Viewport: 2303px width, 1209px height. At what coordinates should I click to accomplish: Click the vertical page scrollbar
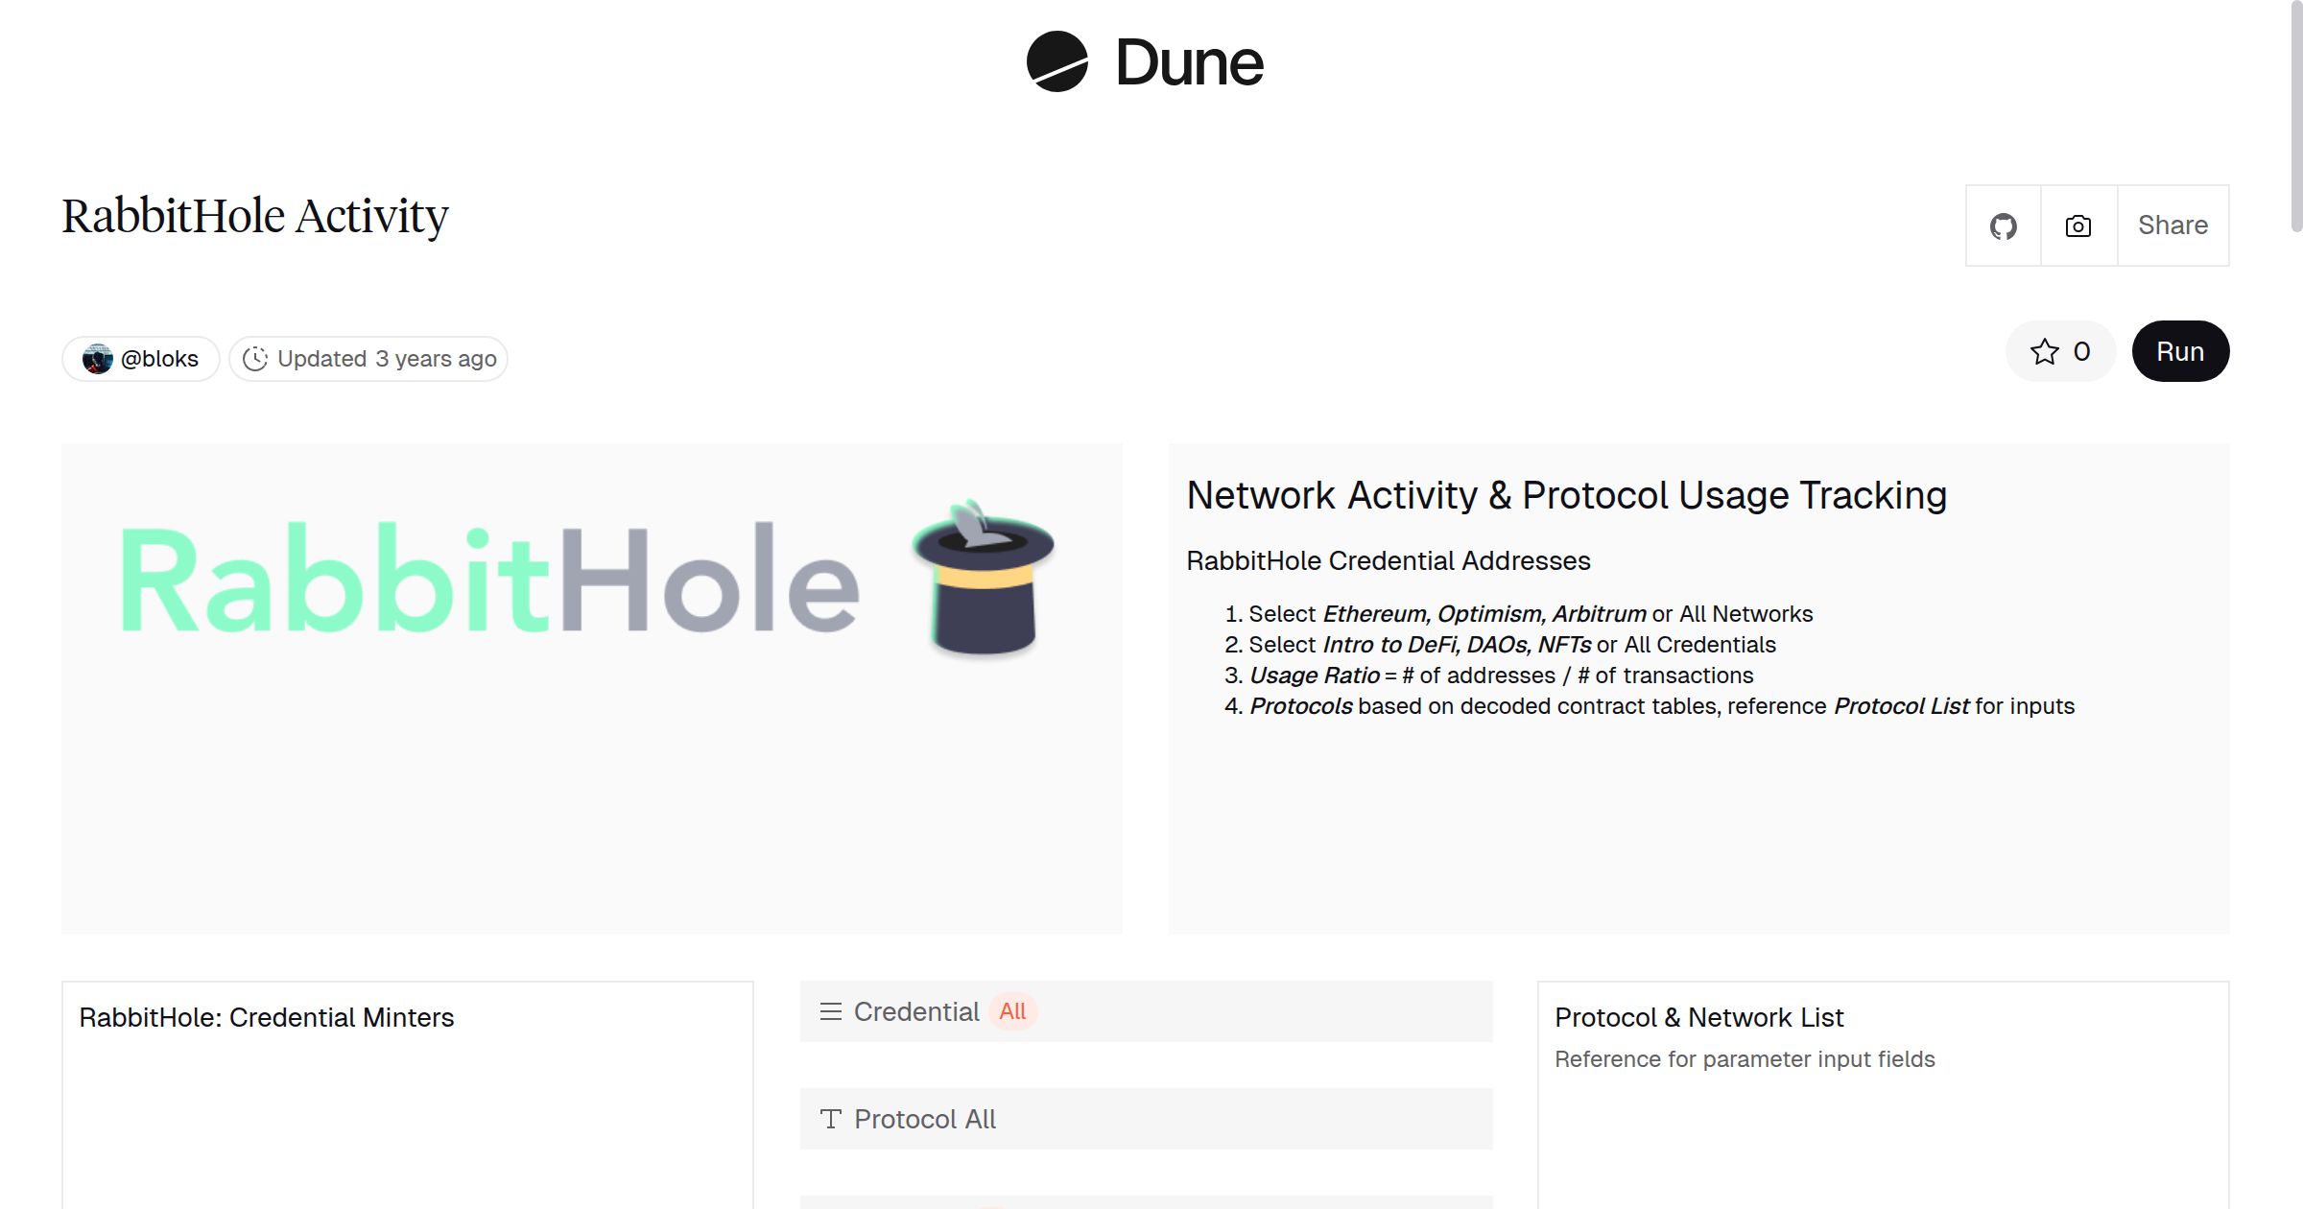tap(2294, 115)
